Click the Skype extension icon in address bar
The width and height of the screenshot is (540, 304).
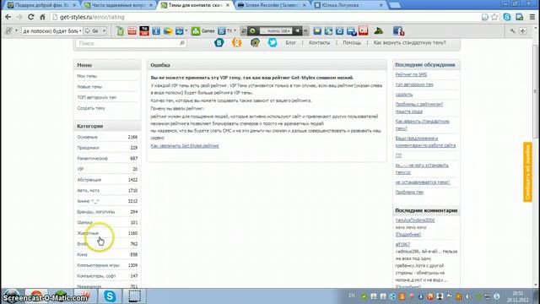point(507,17)
